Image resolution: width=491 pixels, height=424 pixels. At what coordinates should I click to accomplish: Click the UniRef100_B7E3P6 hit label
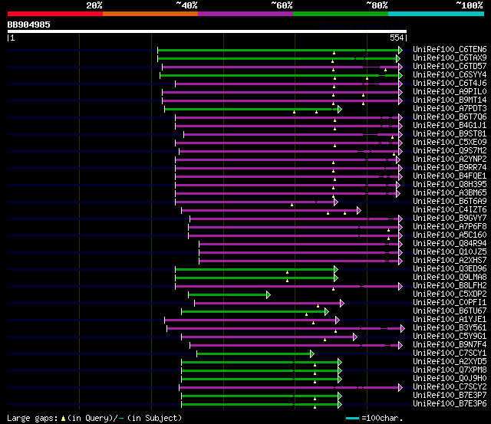pyautogui.click(x=450, y=404)
